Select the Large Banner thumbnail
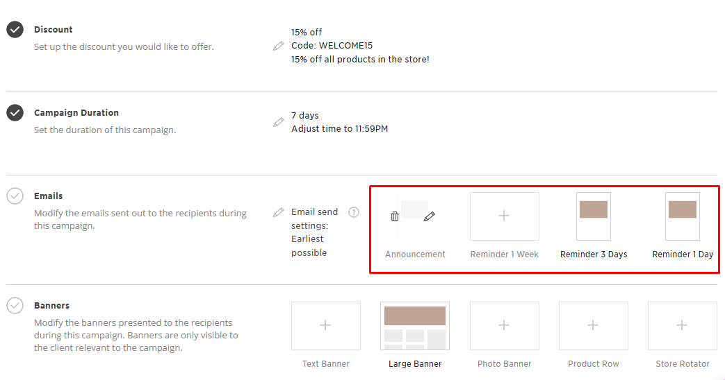The image size is (725, 380). [x=415, y=325]
